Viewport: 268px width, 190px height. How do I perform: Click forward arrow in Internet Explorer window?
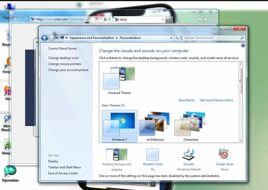pyautogui.click(x=25, y=19)
